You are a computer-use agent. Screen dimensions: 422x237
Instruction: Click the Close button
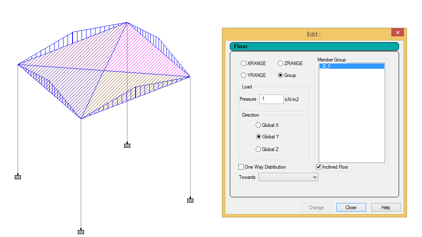[x=351, y=208]
